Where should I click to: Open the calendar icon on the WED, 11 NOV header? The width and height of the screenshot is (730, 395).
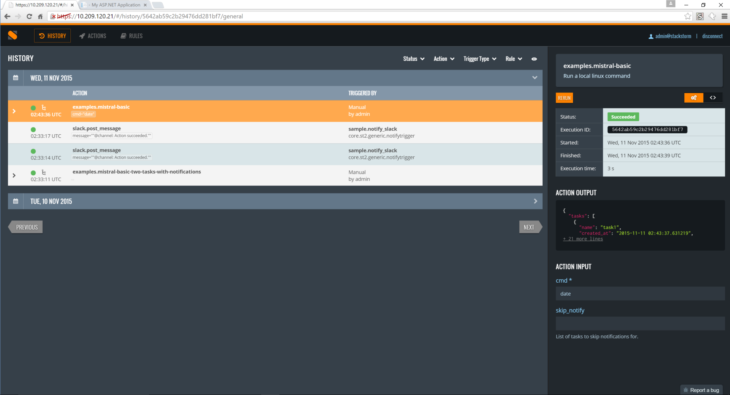(16, 78)
